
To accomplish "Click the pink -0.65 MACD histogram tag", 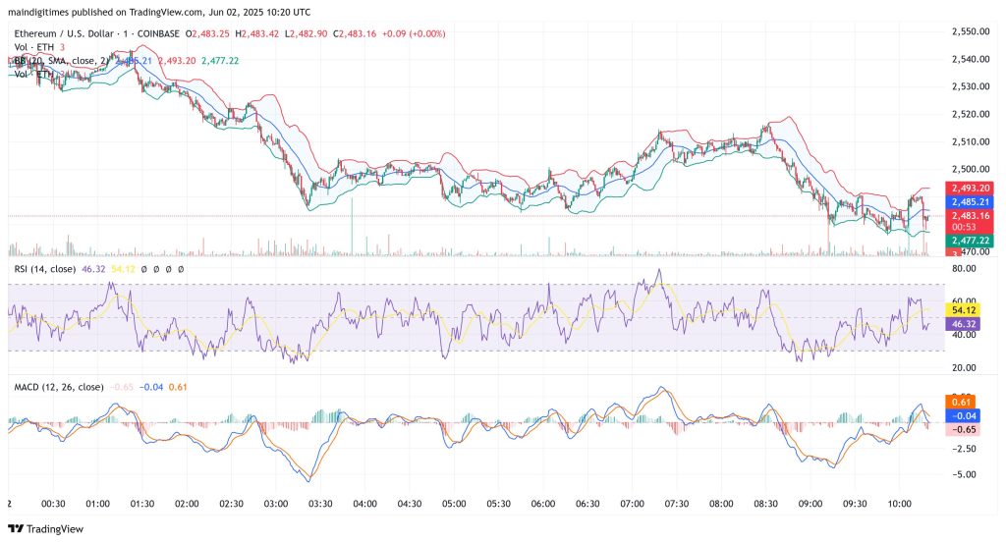I will (963, 429).
